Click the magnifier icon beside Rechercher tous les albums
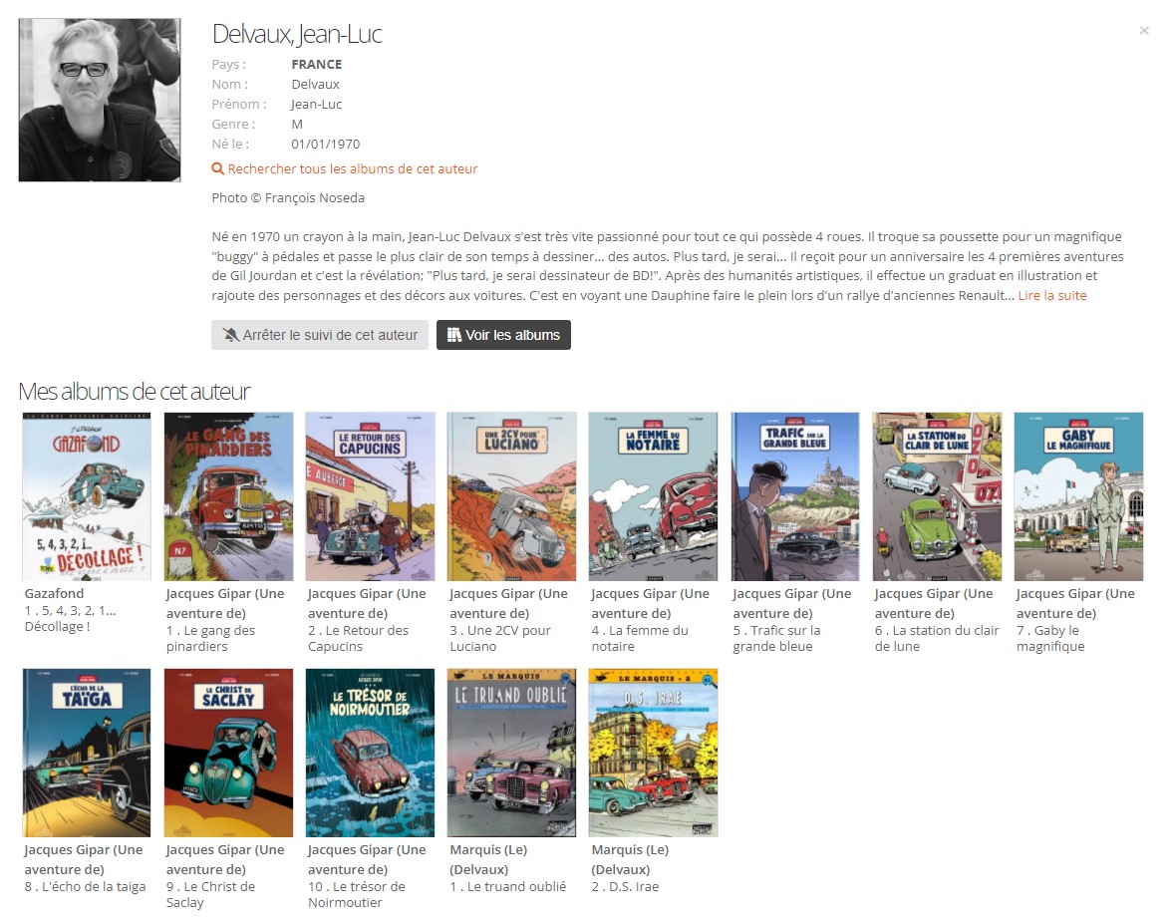Screen dimensions: 1171x922 (218, 168)
